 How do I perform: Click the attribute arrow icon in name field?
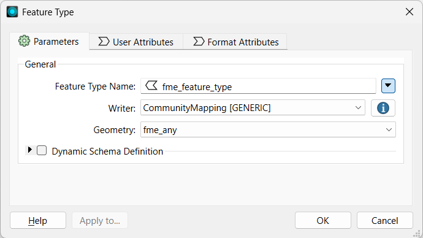click(151, 86)
